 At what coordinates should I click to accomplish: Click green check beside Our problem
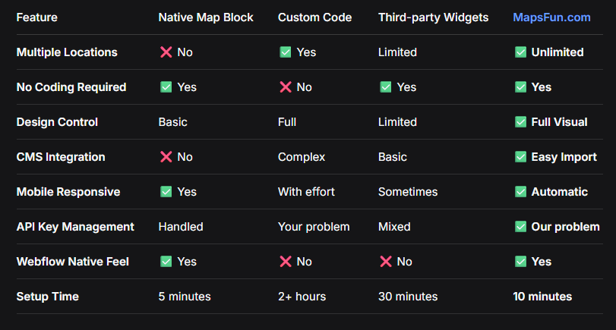tap(520, 227)
